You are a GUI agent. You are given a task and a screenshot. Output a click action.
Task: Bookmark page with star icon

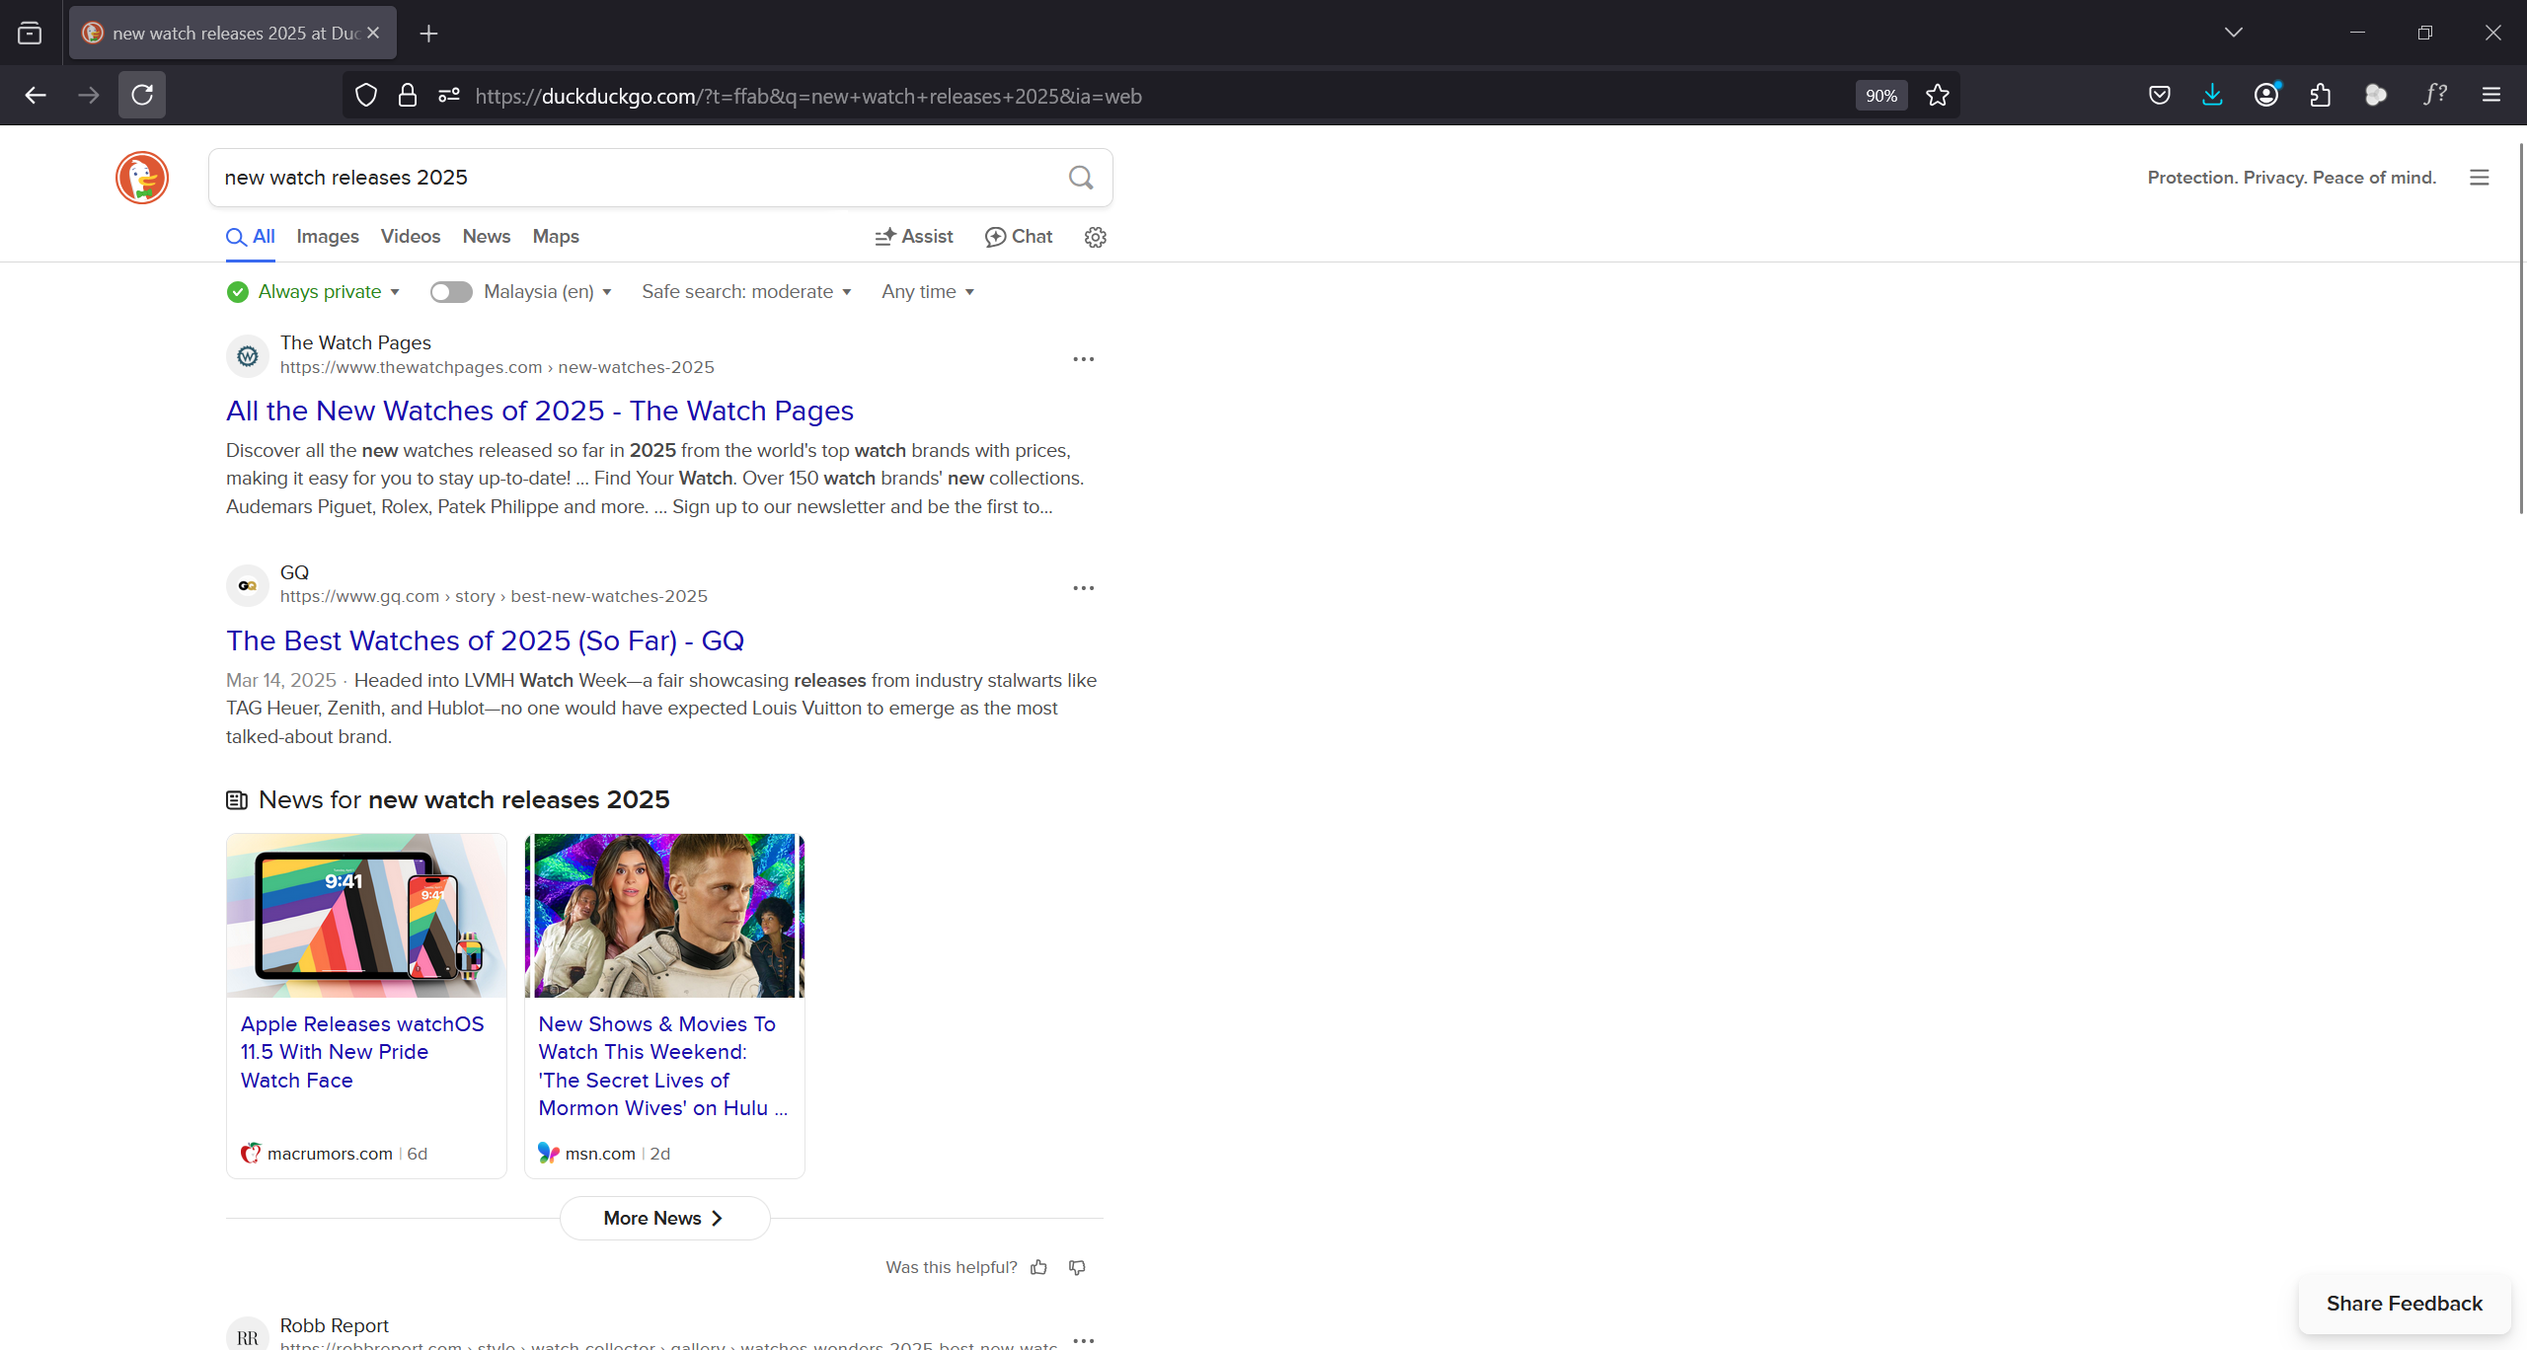1938,96
